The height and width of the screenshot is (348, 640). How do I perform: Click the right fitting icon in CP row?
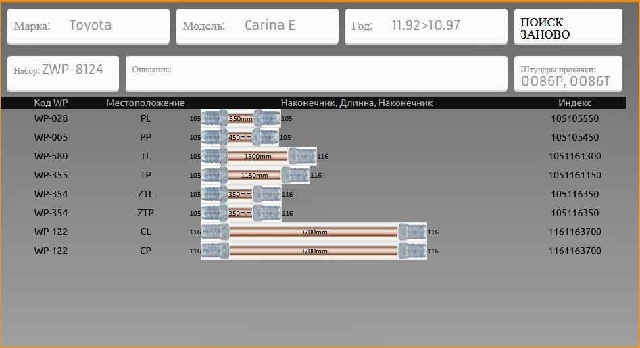coord(412,251)
